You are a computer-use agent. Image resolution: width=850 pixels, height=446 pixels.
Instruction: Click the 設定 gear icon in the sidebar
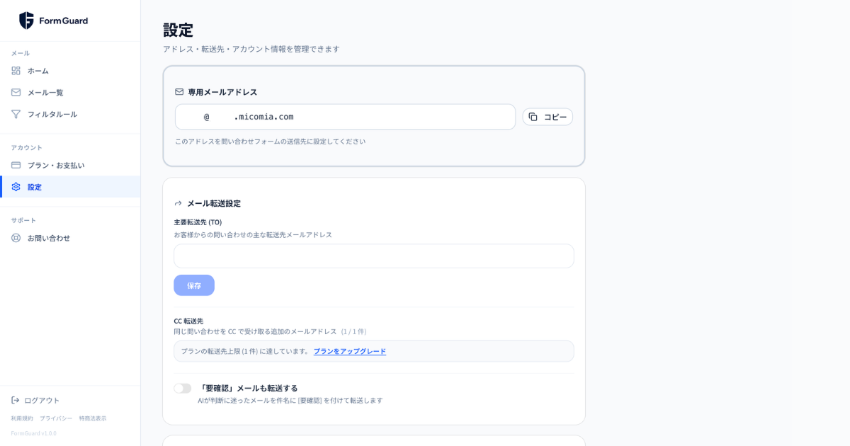coord(16,187)
